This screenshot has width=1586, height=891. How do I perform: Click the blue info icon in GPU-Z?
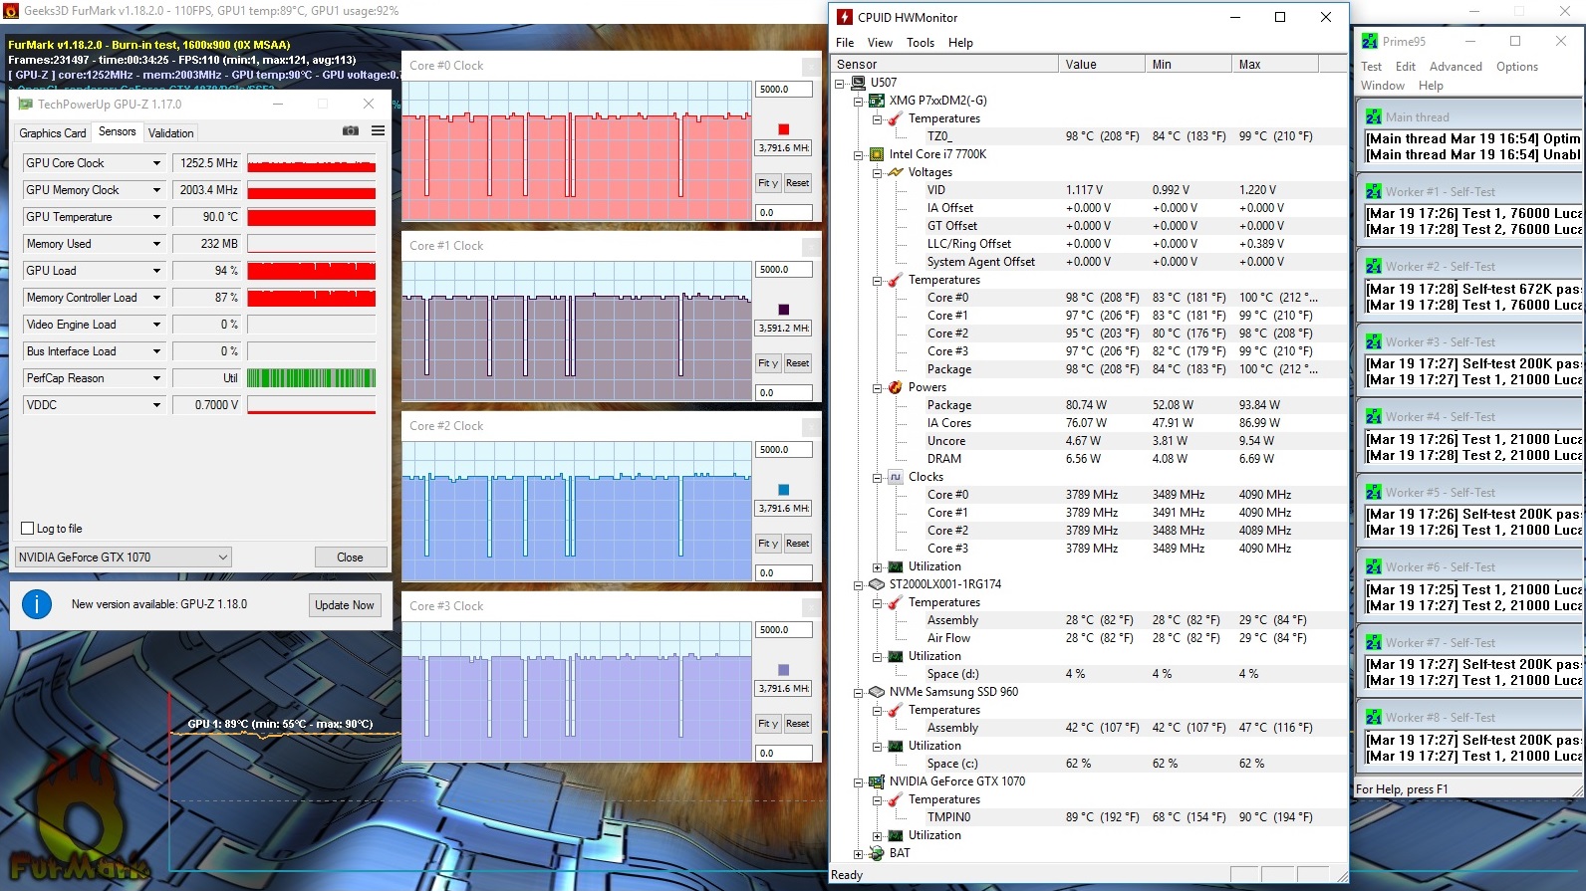coord(37,604)
